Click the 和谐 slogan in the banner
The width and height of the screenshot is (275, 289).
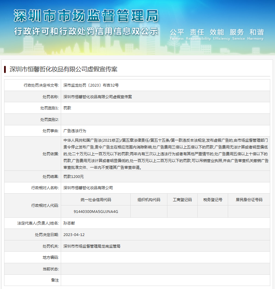[x=257, y=32]
